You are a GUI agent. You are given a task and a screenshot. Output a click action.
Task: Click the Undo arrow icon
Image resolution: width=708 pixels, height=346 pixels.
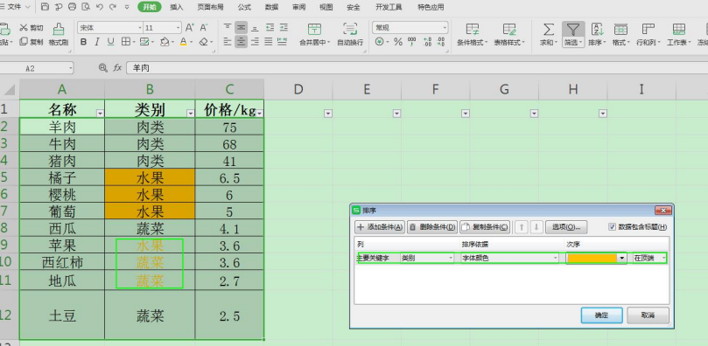pyautogui.click(x=100, y=7)
